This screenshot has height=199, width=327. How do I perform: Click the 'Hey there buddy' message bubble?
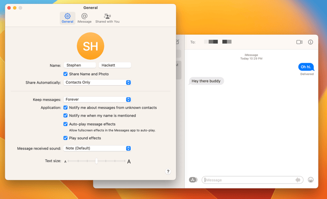click(206, 81)
